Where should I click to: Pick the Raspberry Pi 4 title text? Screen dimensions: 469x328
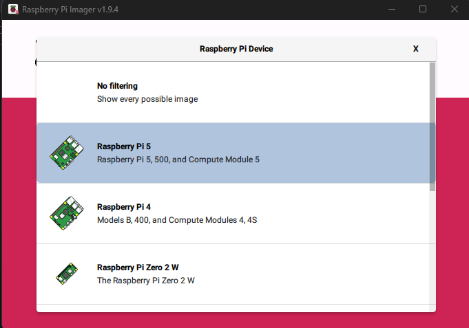pyautogui.click(x=124, y=207)
